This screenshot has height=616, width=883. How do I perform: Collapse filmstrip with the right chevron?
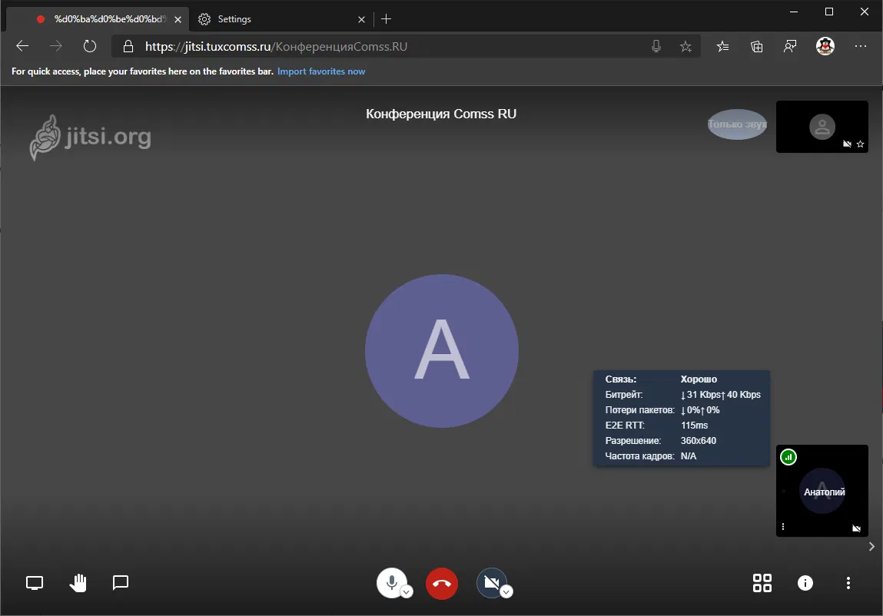pyautogui.click(x=871, y=546)
